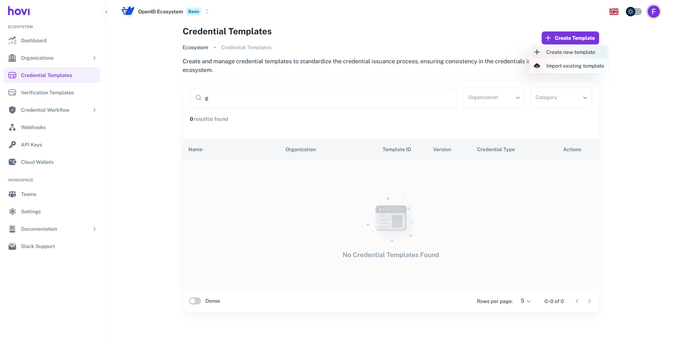Viewport: 674px width, 341px height.
Task: Select Create new template menu option
Action: click(570, 52)
